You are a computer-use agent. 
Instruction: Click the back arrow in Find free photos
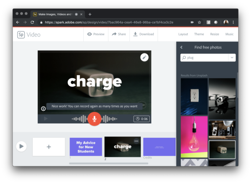click(x=181, y=47)
